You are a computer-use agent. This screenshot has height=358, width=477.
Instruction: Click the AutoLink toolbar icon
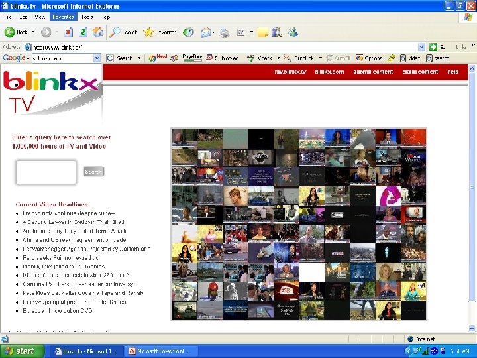tap(299, 58)
